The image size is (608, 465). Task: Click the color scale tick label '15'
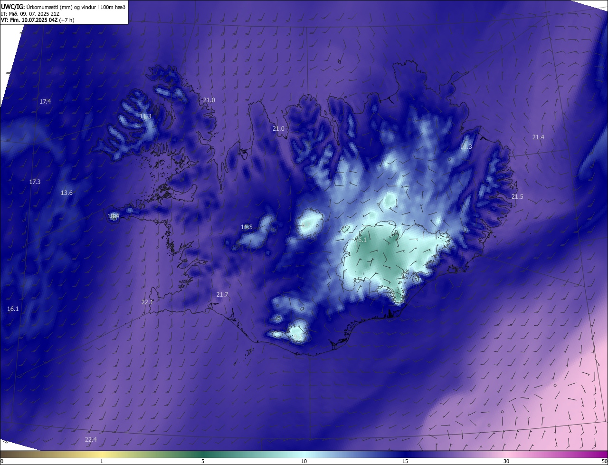(x=405, y=461)
